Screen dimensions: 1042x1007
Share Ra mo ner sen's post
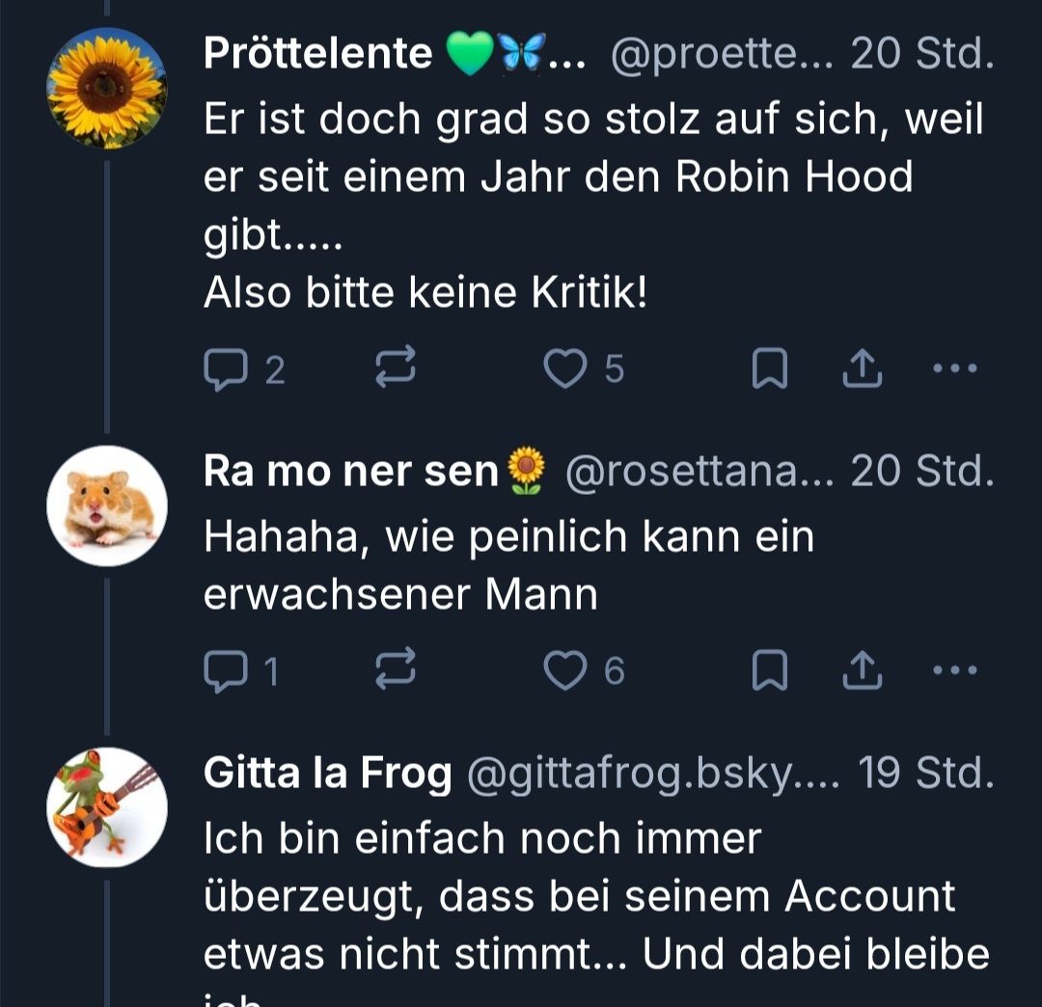(x=863, y=670)
